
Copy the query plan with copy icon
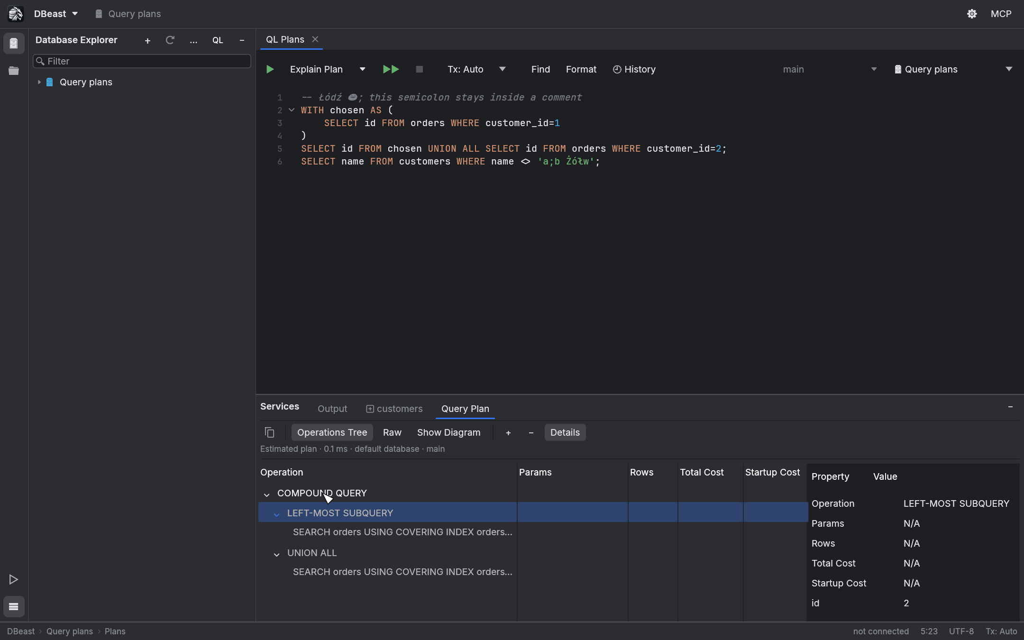pyautogui.click(x=269, y=432)
